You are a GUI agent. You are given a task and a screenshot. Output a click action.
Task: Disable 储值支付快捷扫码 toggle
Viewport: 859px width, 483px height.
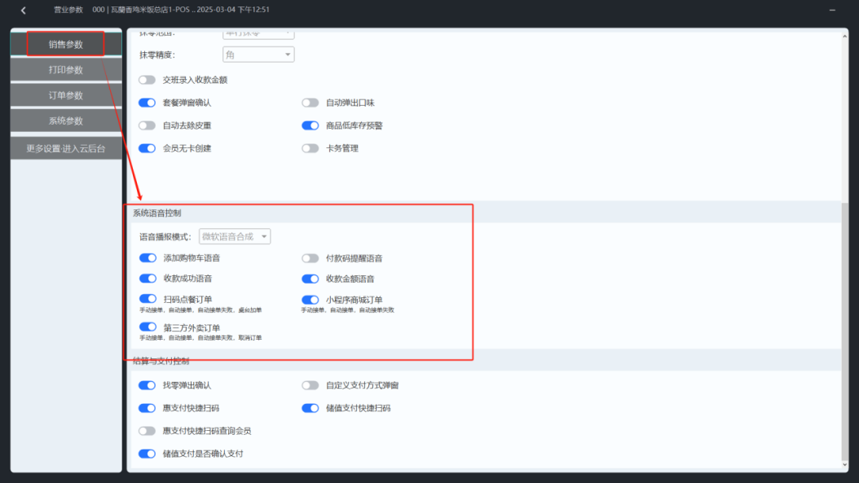coord(310,408)
